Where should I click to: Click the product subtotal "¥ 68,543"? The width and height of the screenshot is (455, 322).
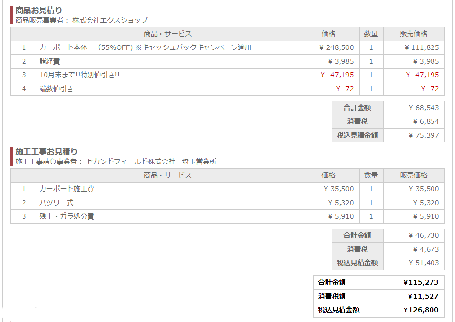(x=424, y=108)
